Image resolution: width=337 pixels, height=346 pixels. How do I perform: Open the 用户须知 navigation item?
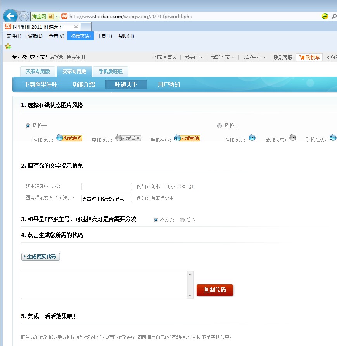[169, 84]
